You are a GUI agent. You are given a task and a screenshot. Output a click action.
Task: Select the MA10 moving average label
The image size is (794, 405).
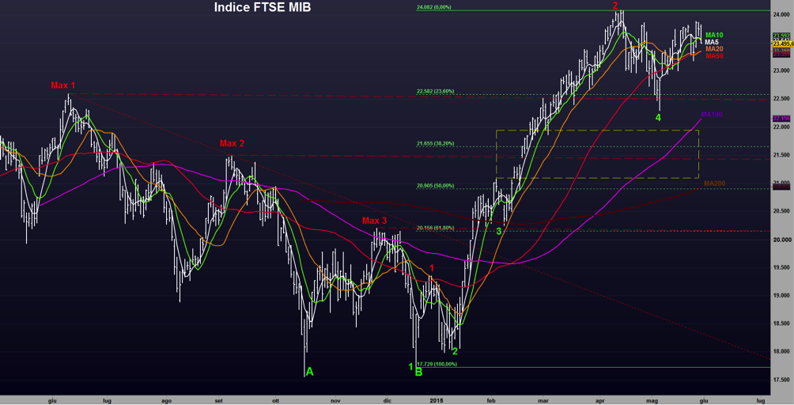[x=714, y=35]
